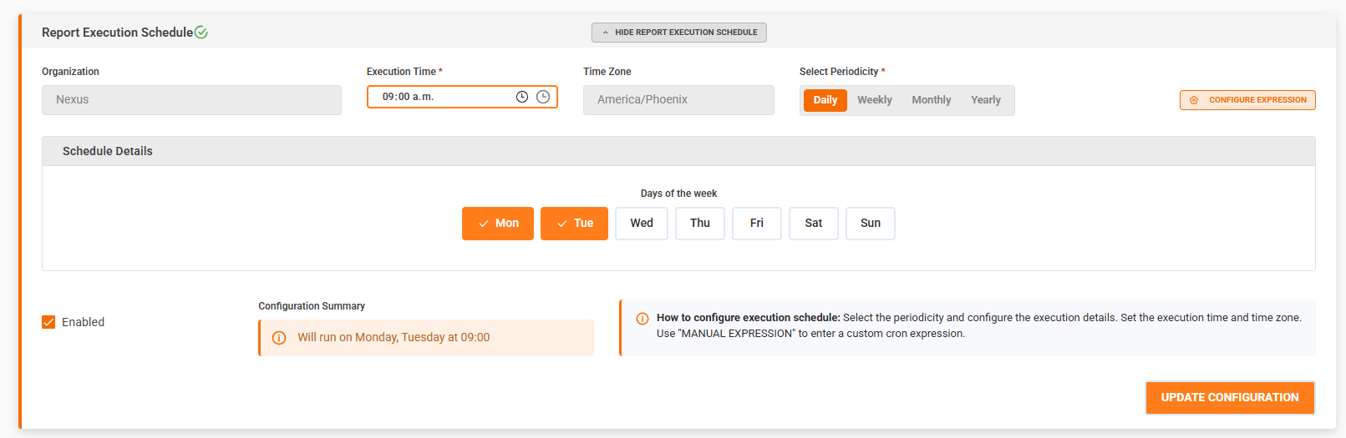
Task: Click the darker clock icon in Execution Time
Action: point(522,97)
